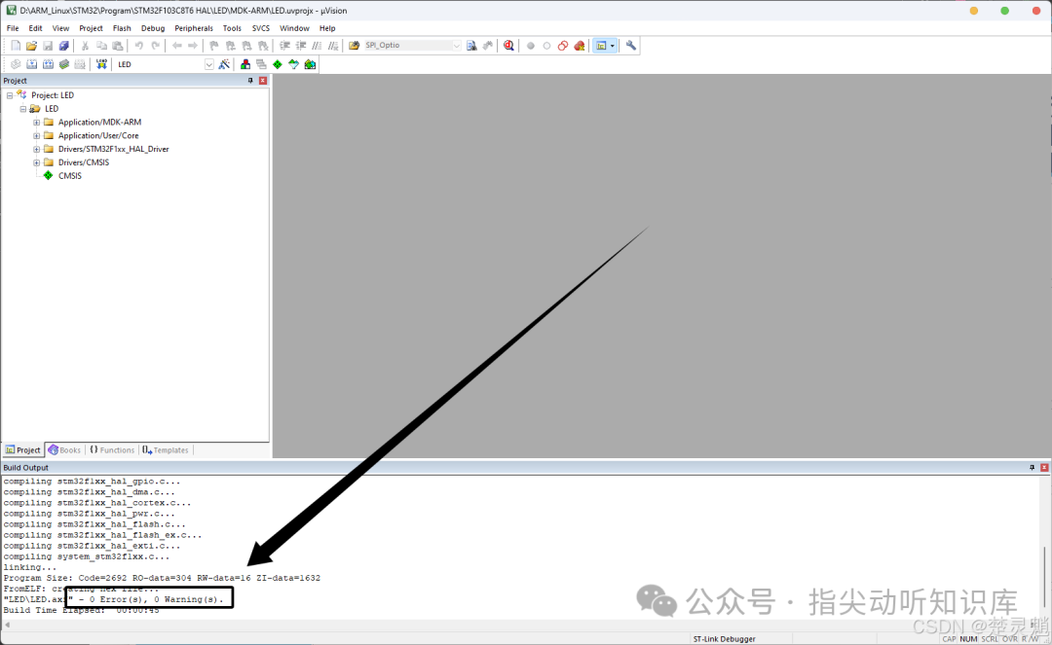1052x645 pixels.
Task: Click the Build Output vertical scrollbar
Action: (x=1045, y=547)
